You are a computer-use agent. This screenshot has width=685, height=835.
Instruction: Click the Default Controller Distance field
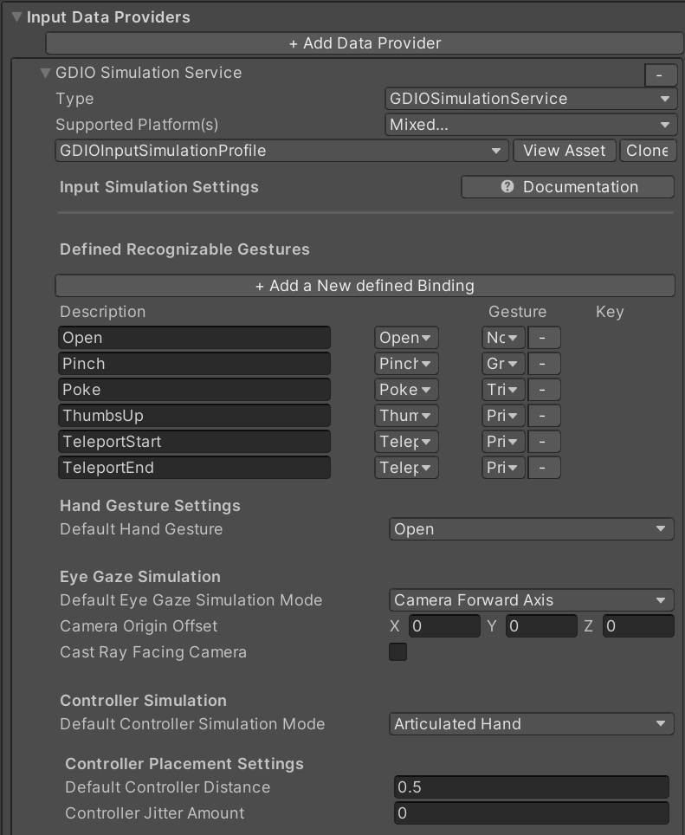(531, 787)
